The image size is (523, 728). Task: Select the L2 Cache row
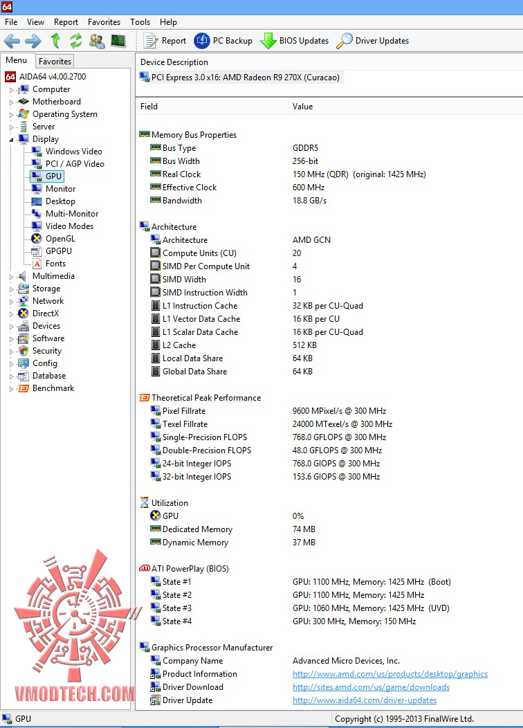click(x=329, y=345)
